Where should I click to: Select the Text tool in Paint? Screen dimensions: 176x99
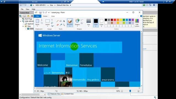[64, 21]
